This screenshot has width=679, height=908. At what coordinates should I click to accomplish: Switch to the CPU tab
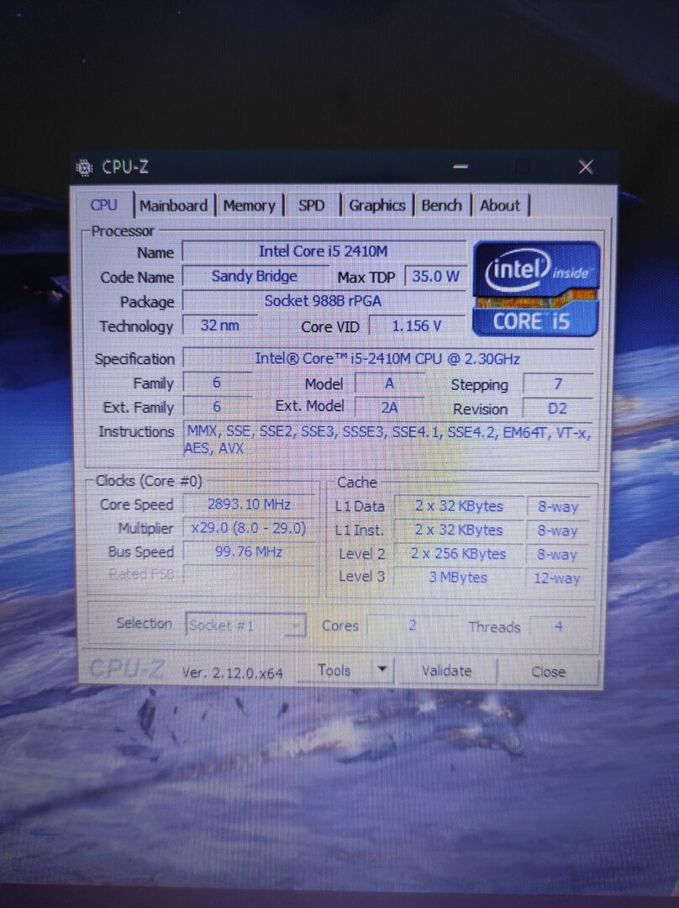[x=104, y=205]
